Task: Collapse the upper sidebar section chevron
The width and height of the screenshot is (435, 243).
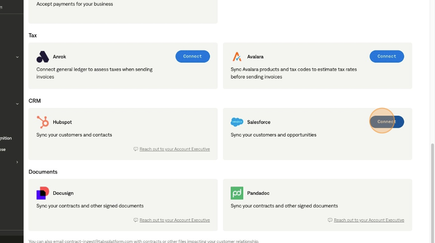Action: click(x=17, y=57)
